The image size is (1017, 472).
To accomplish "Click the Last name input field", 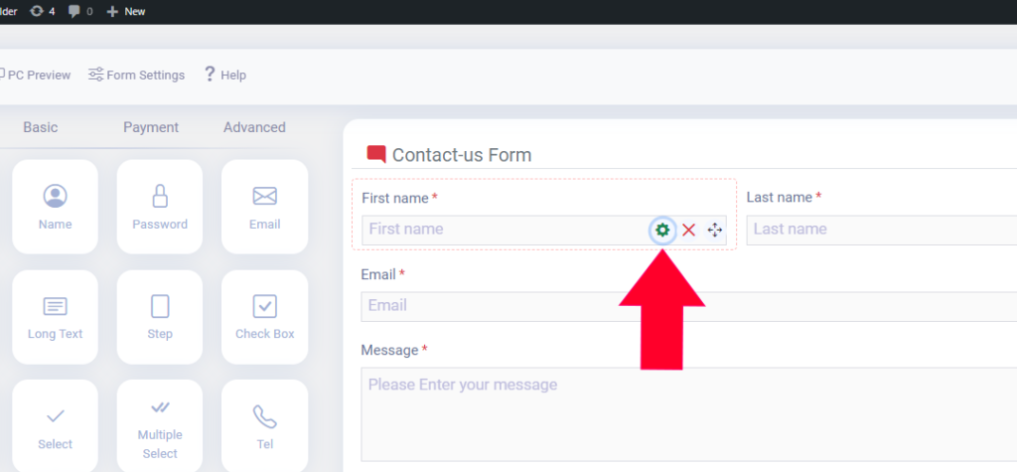I will (882, 230).
